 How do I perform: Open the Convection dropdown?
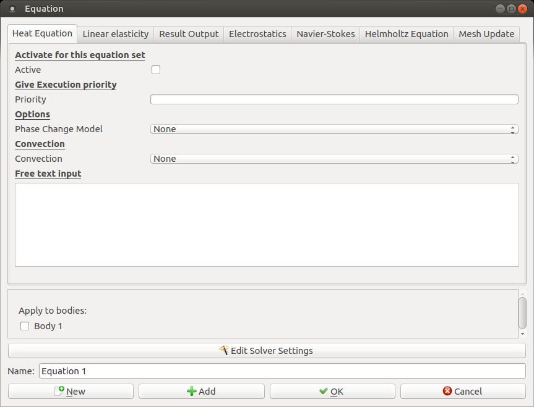coord(334,159)
